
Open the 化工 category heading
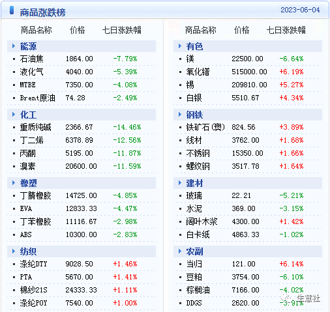pos(28,115)
